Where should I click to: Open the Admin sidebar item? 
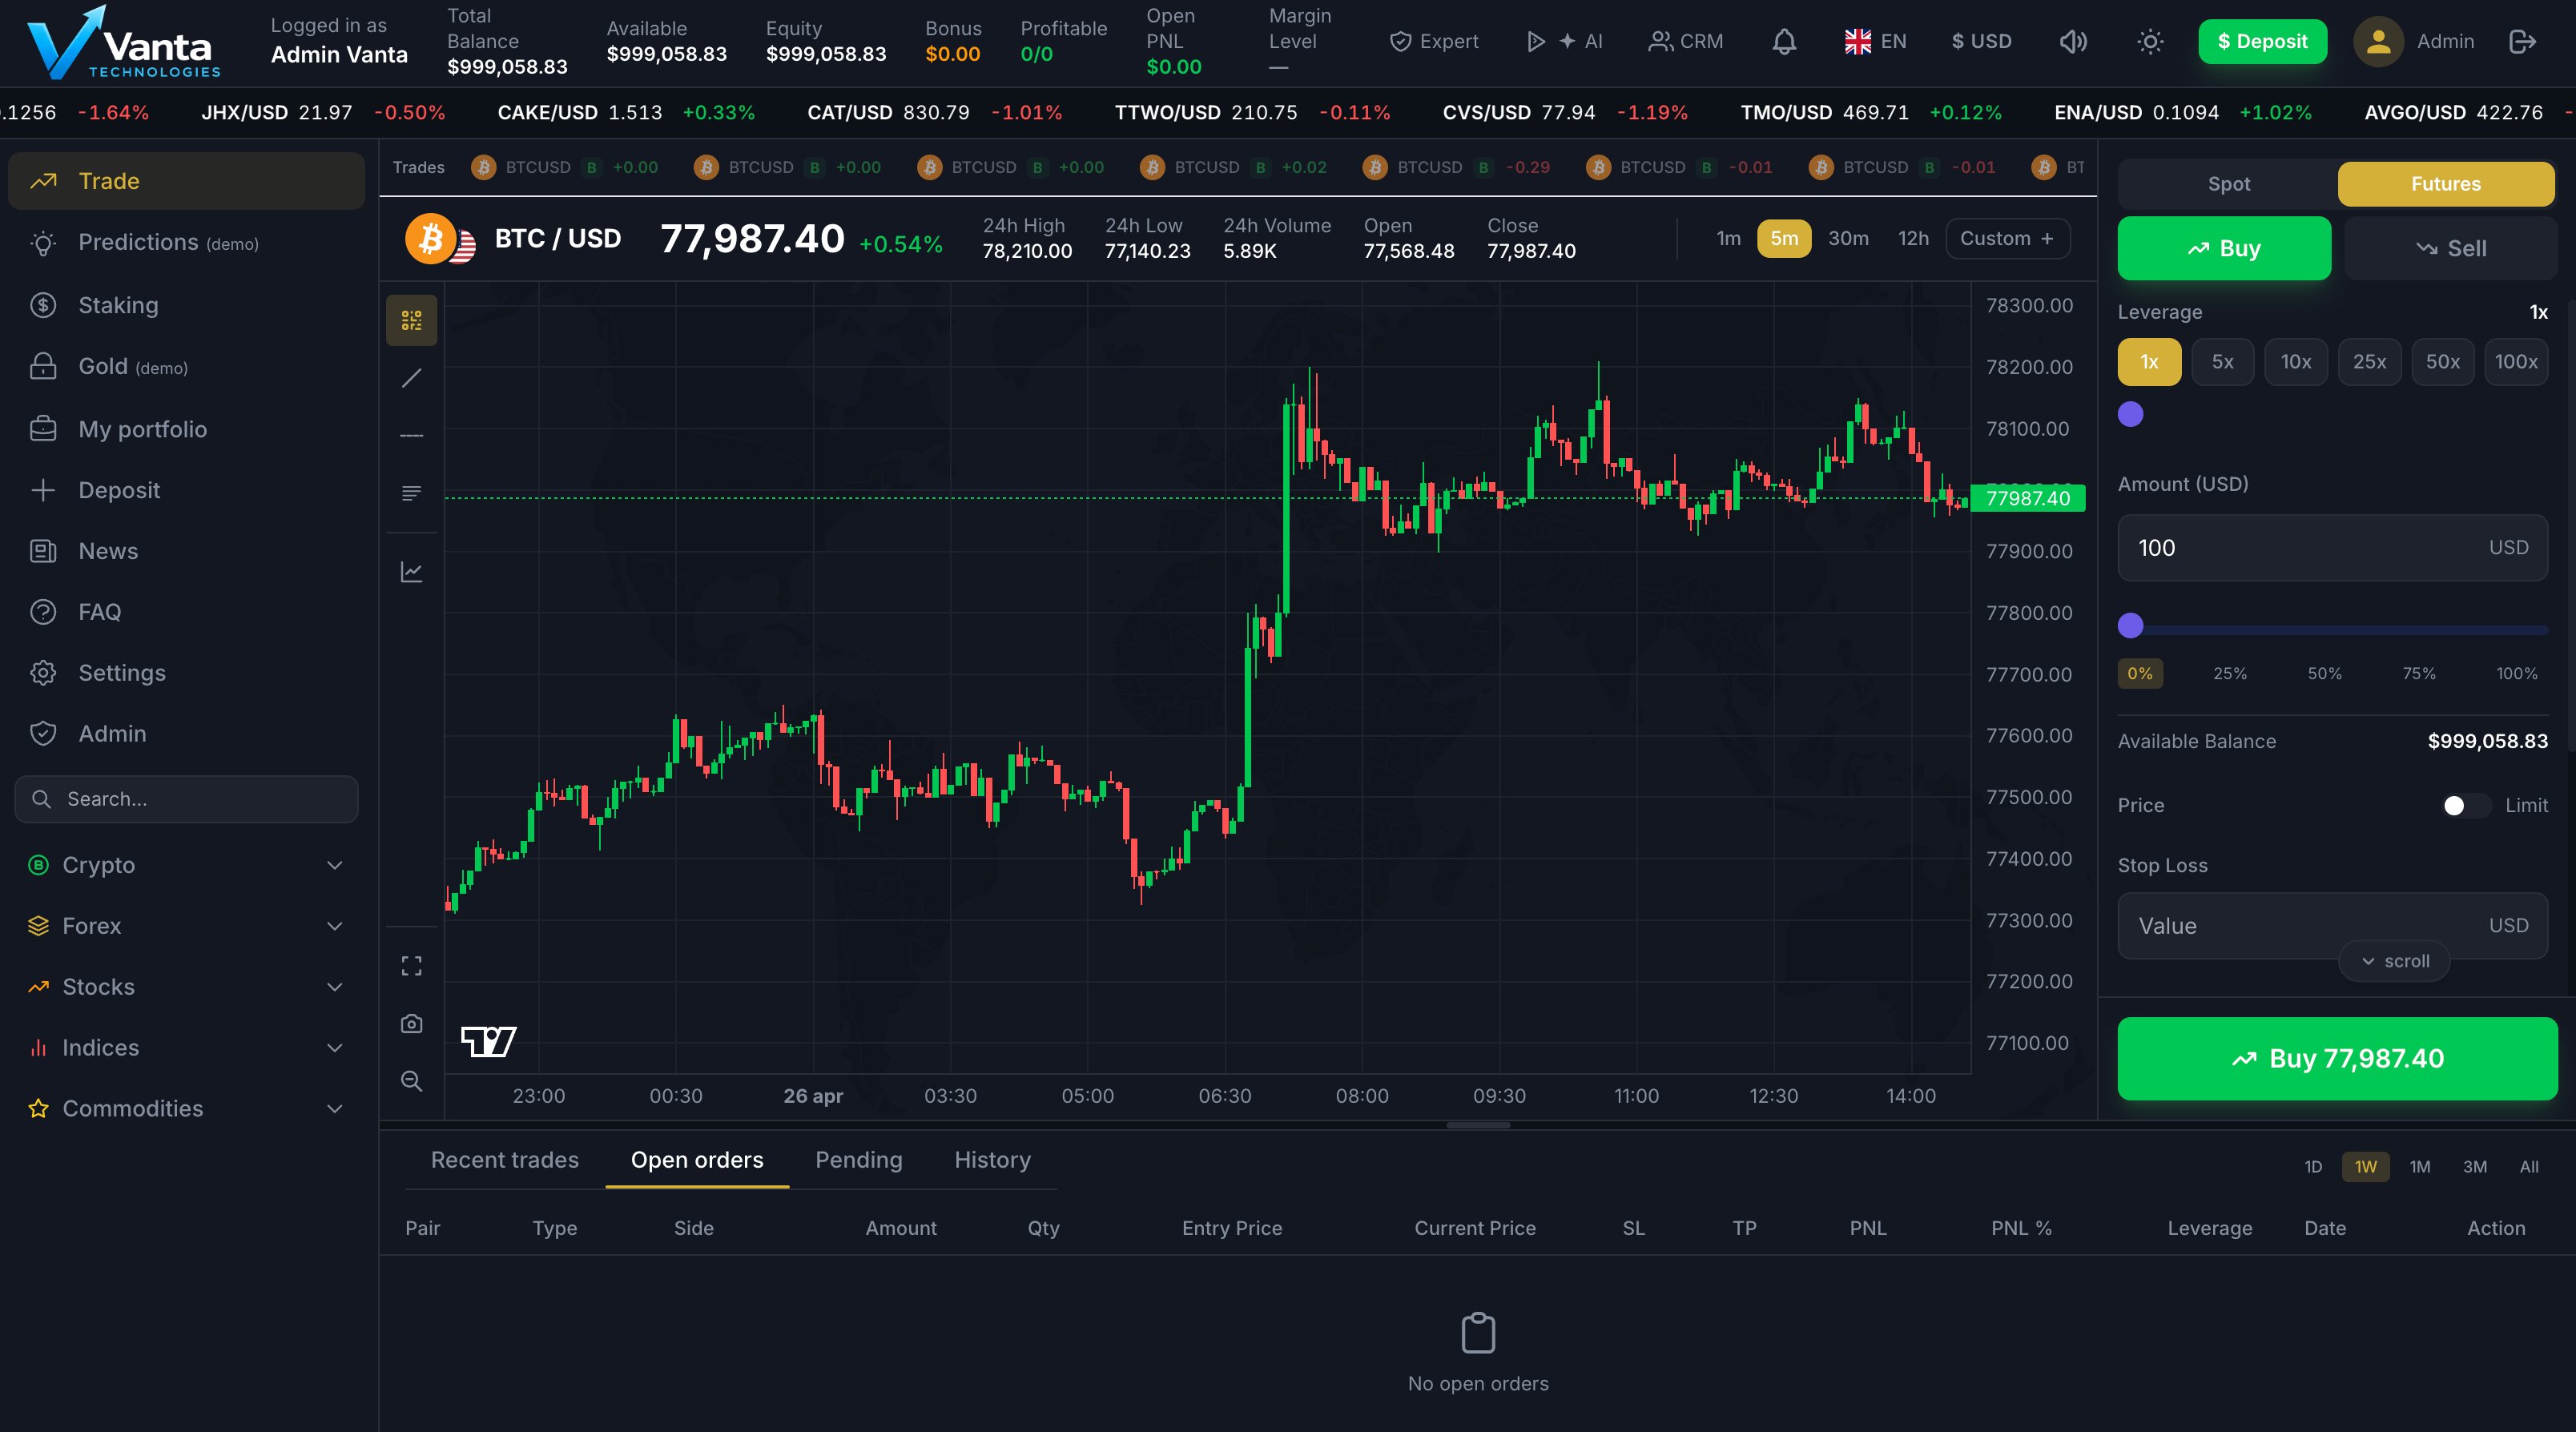[186, 734]
